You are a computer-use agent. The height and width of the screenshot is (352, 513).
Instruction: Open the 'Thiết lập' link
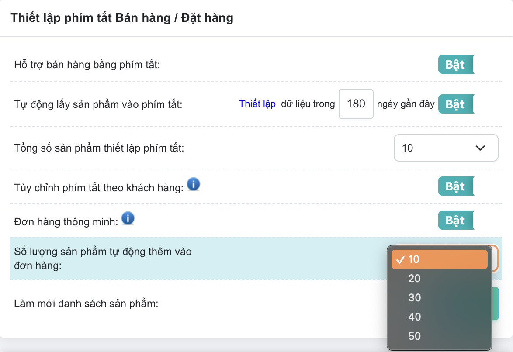[x=257, y=104]
